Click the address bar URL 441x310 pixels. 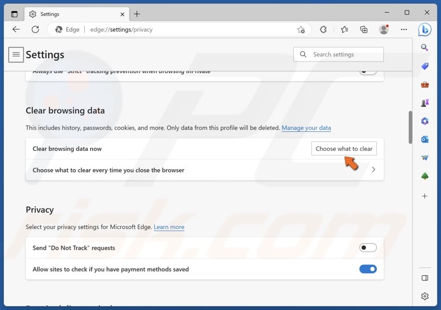(121, 30)
